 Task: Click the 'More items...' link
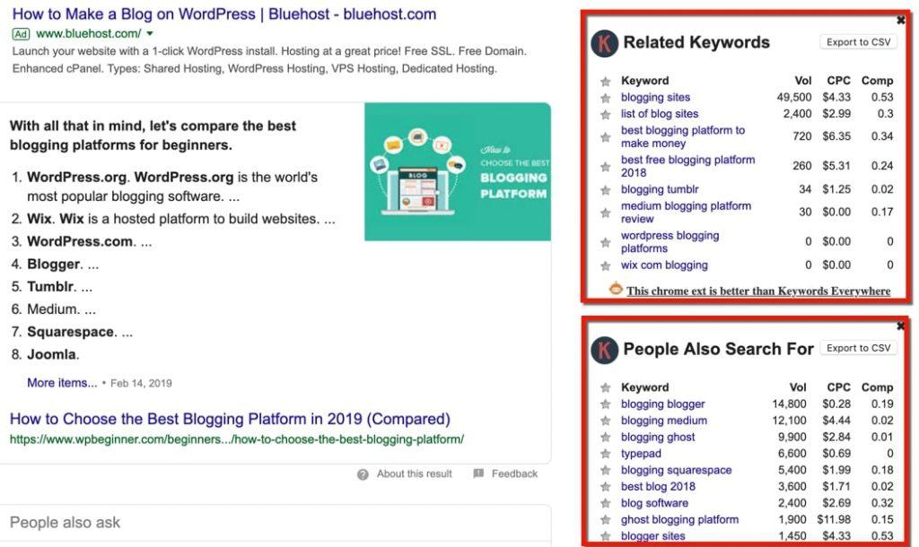coord(62,383)
